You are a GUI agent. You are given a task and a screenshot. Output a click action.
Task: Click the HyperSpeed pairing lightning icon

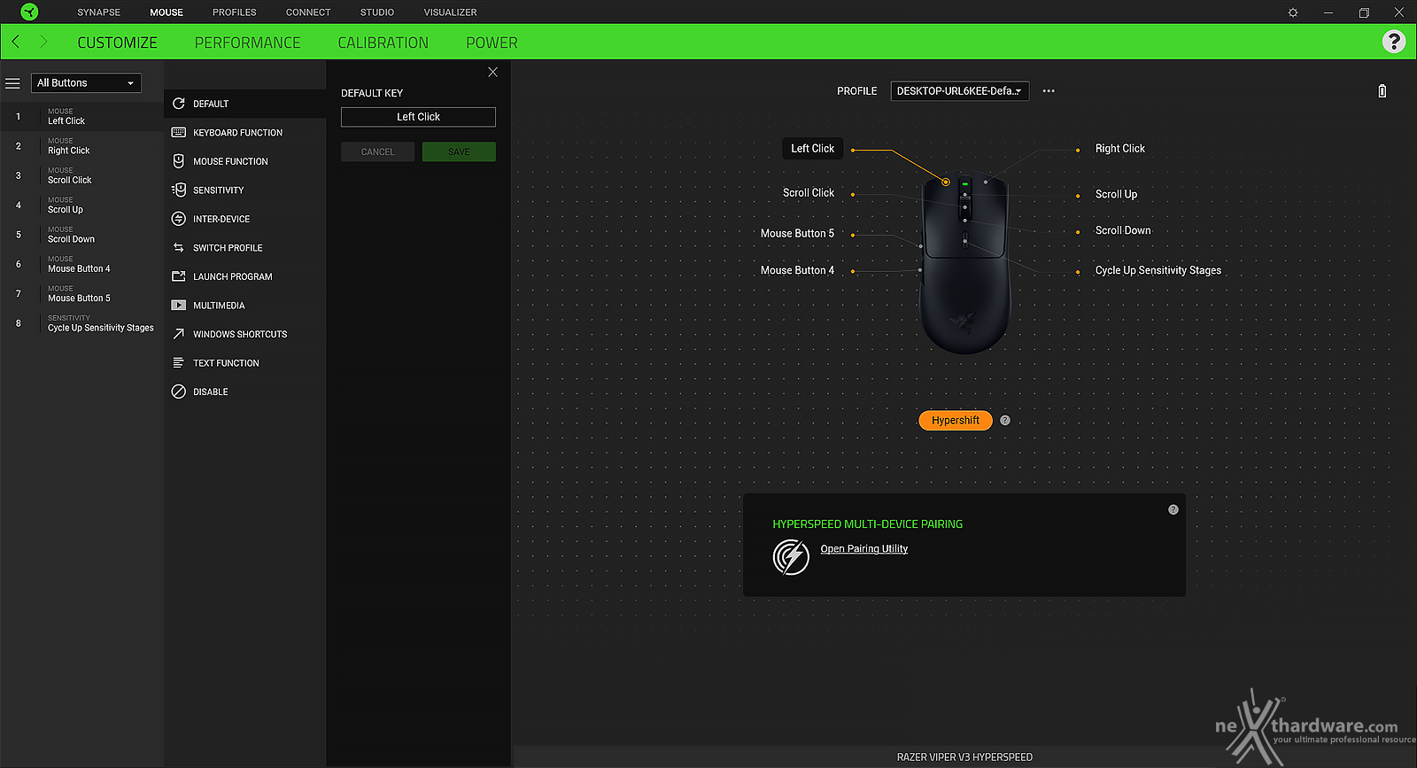click(x=791, y=556)
